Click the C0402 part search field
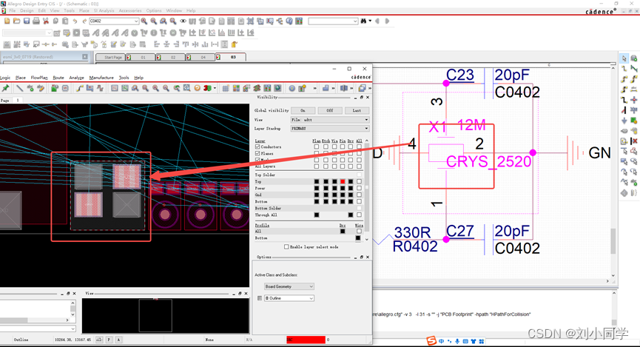640x347 pixels. pyautogui.click(x=112, y=21)
